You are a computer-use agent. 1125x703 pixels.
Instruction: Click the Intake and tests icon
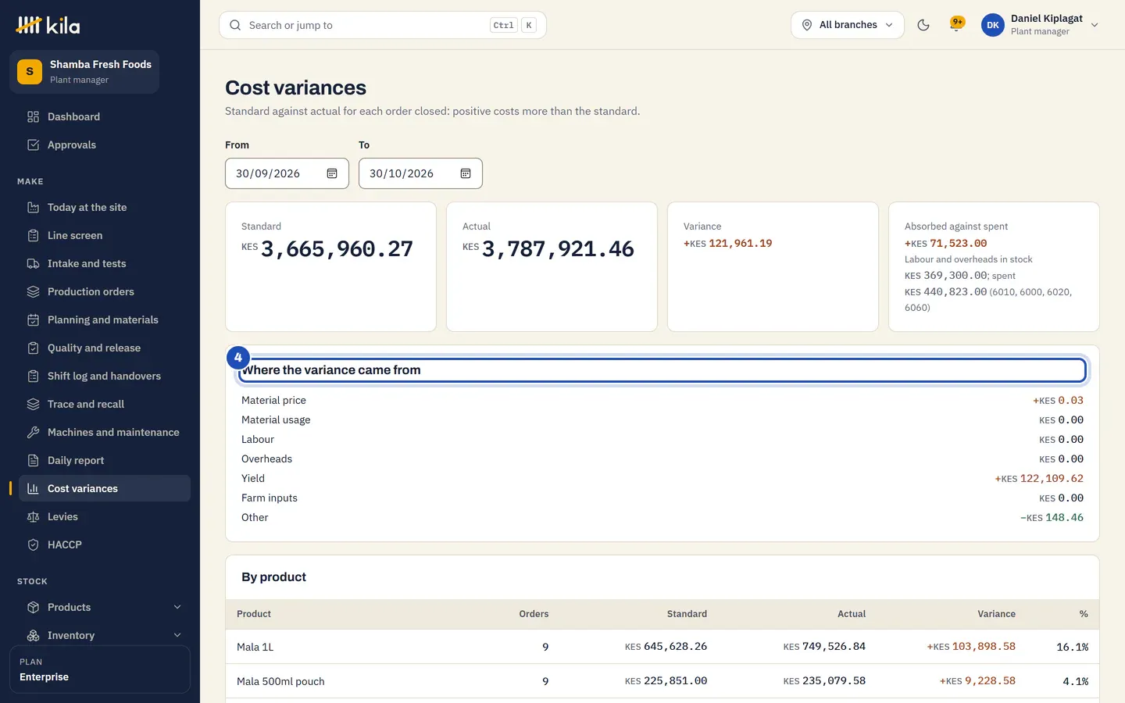33,263
